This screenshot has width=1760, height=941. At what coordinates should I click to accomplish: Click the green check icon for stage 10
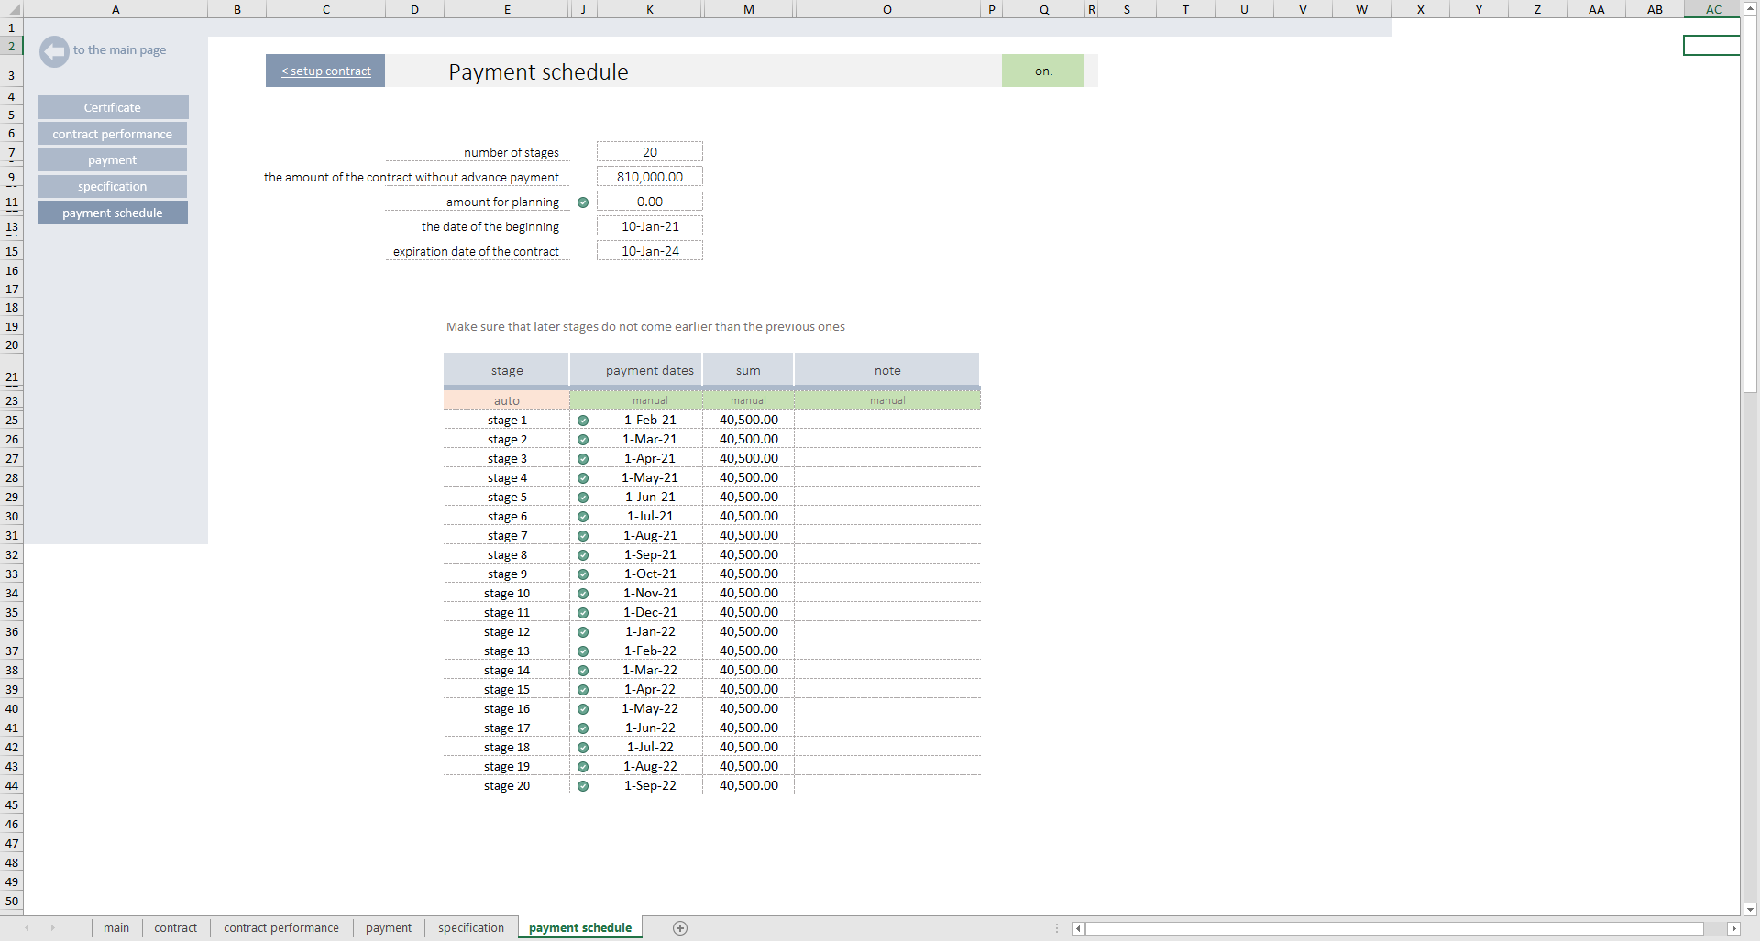(x=583, y=594)
